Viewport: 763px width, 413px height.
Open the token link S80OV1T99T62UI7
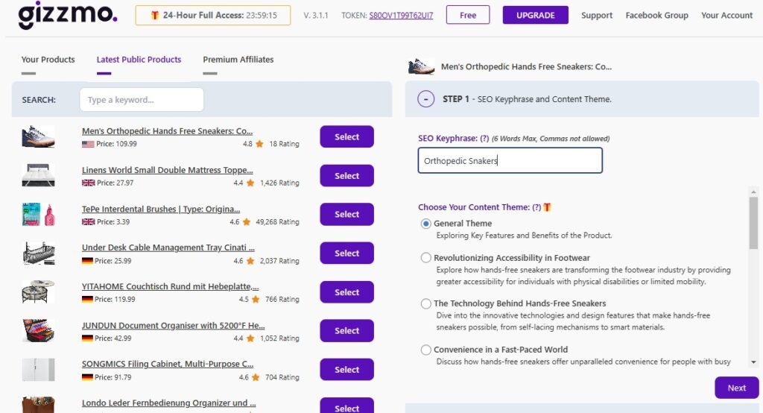(401, 16)
